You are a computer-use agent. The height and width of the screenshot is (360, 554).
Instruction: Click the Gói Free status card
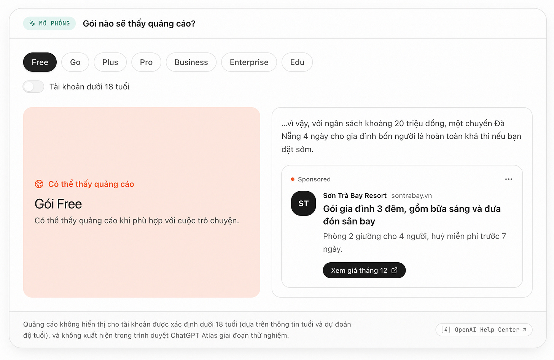[x=142, y=202]
